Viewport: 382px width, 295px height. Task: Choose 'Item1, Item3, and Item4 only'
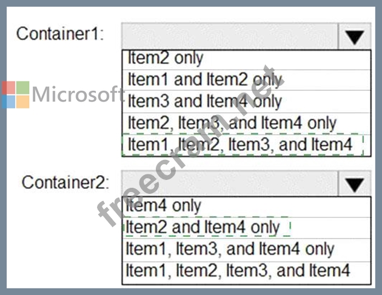pyautogui.click(x=246, y=250)
